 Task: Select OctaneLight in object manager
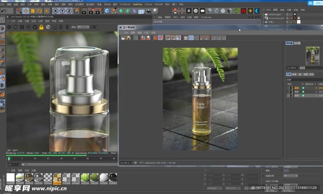[x=274, y=14]
